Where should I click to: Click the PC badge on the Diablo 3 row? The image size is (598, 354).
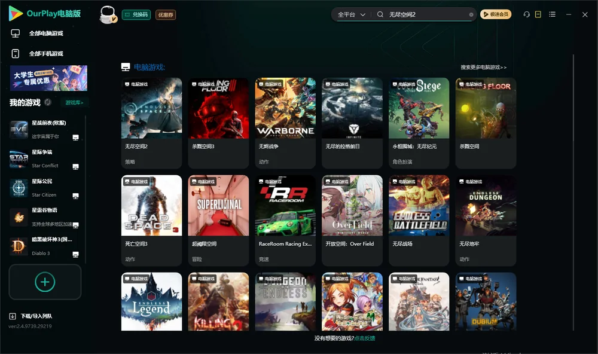75,255
